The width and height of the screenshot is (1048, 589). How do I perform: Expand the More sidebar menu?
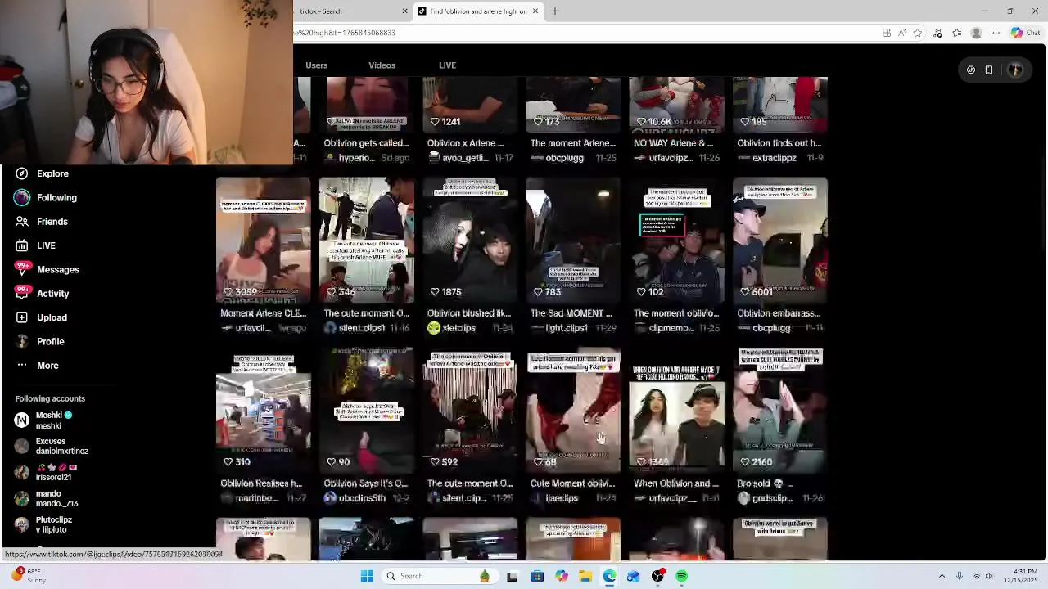click(x=37, y=366)
